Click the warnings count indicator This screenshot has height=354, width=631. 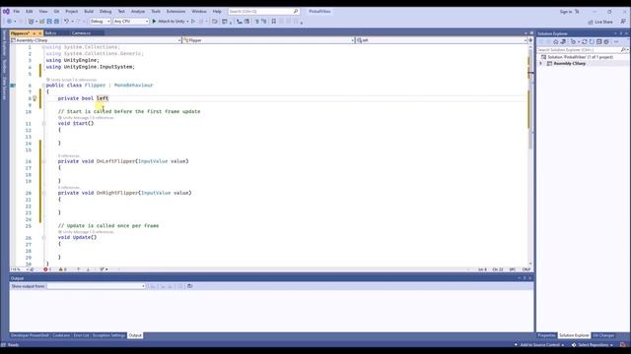(x=63, y=269)
